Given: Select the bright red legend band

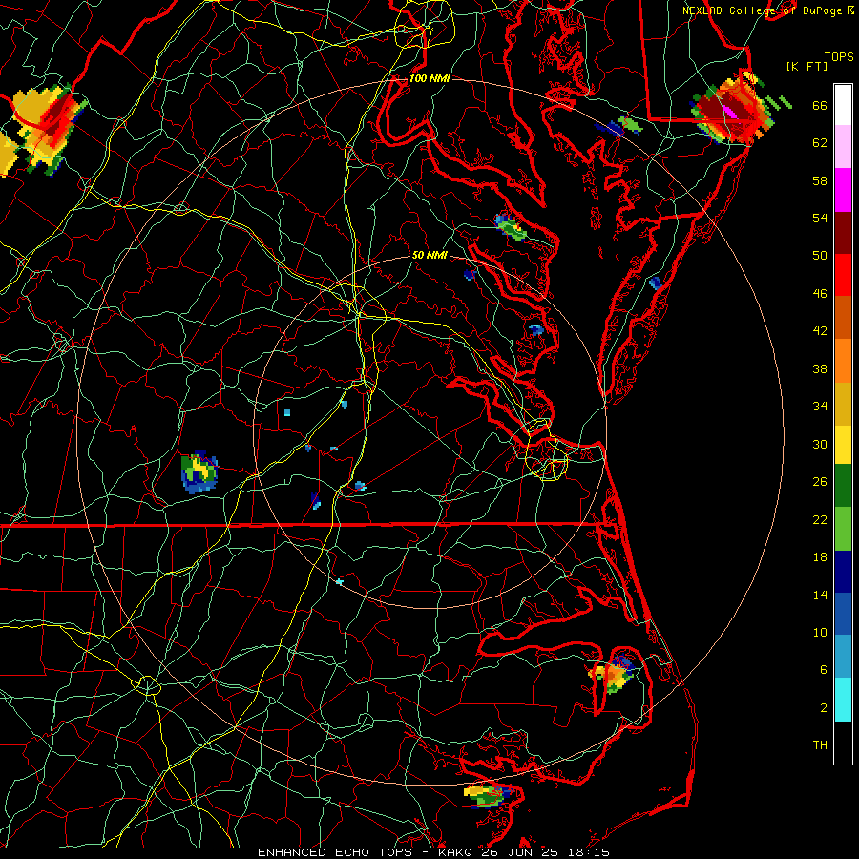Looking at the screenshot, I should tap(843, 275).
